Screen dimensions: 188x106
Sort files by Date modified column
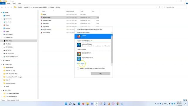[70, 11]
